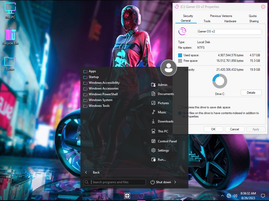This screenshot has height=201, width=269.
Task: Open the Recycle Bin desktop icon
Action: point(10,36)
